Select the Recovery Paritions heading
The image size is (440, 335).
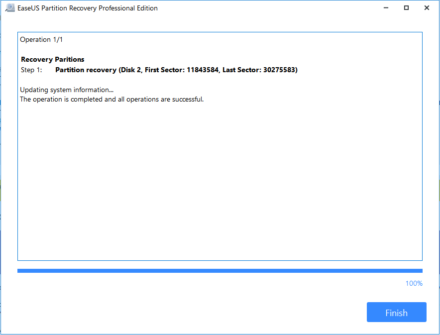pyautogui.click(x=52, y=59)
